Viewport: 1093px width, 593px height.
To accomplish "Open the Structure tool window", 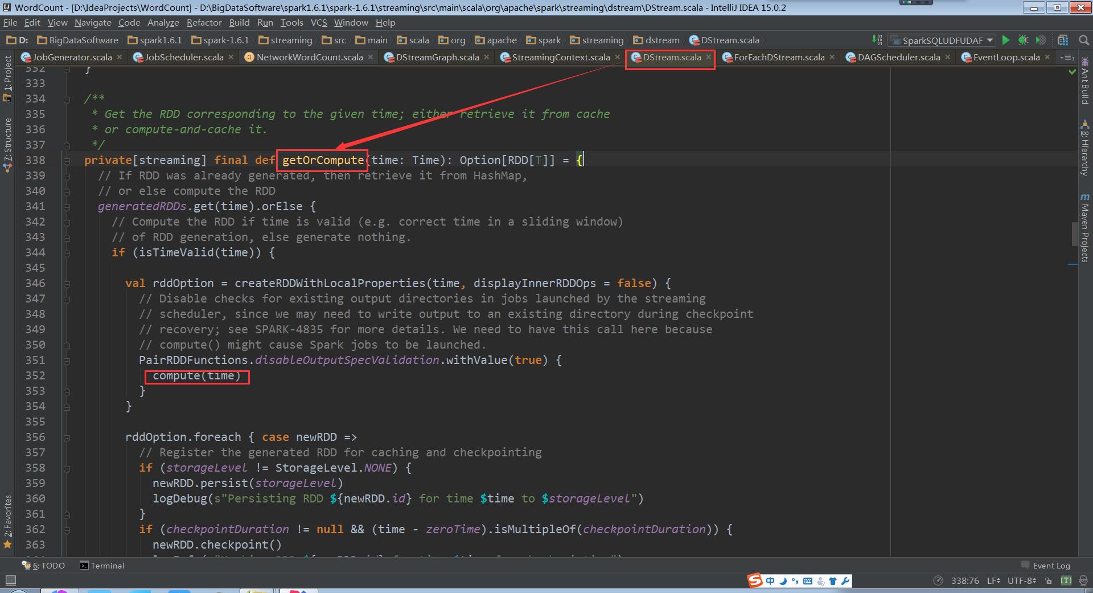I will (x=7, y=145).
